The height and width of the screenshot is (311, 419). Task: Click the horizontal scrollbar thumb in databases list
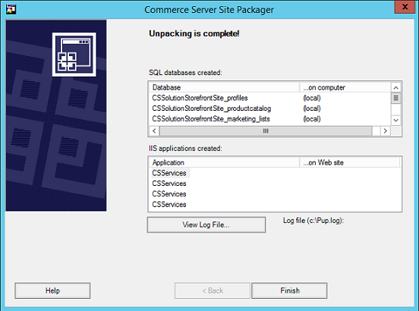click(266, 130)
